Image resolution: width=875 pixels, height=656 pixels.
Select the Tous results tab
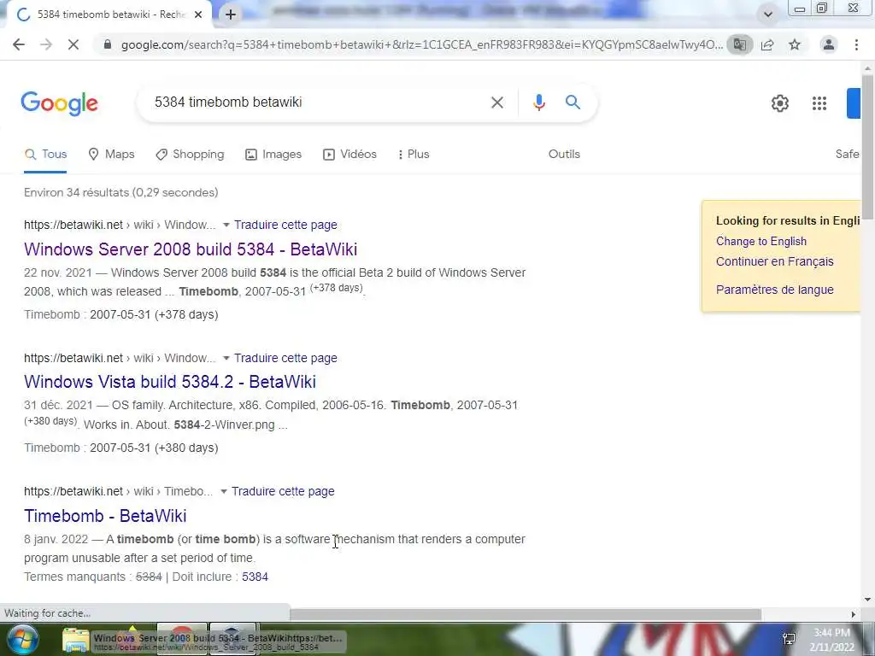46,155
